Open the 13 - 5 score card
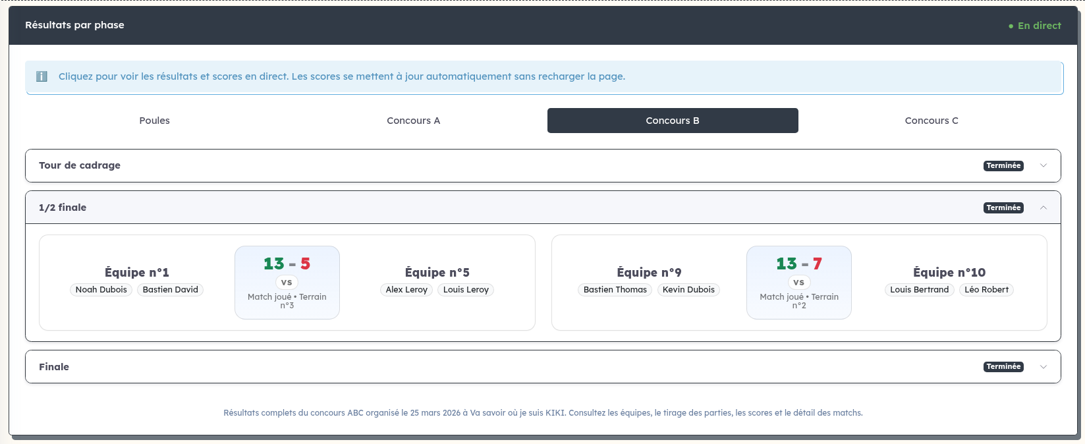Image resolution: width=1085 pixels, height=444 pixels. point(287,283)
